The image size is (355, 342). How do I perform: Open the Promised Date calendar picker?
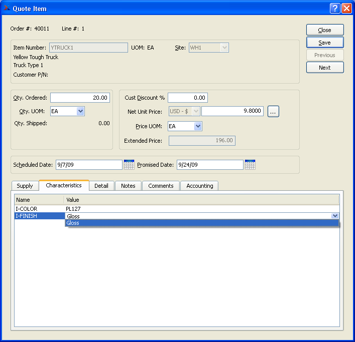250,165
